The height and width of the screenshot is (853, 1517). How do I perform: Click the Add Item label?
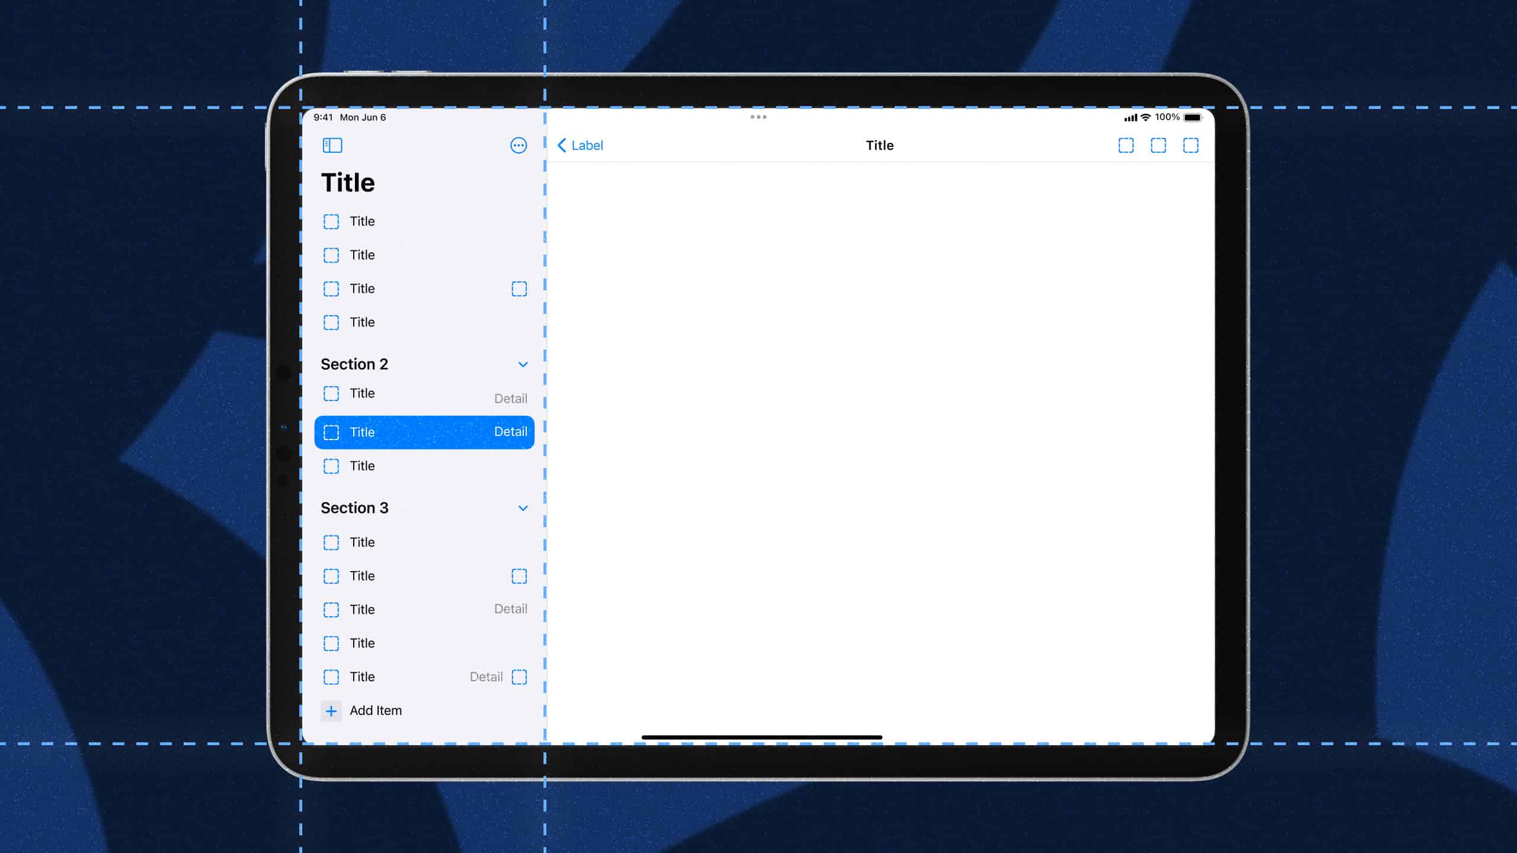click(376, 710)
